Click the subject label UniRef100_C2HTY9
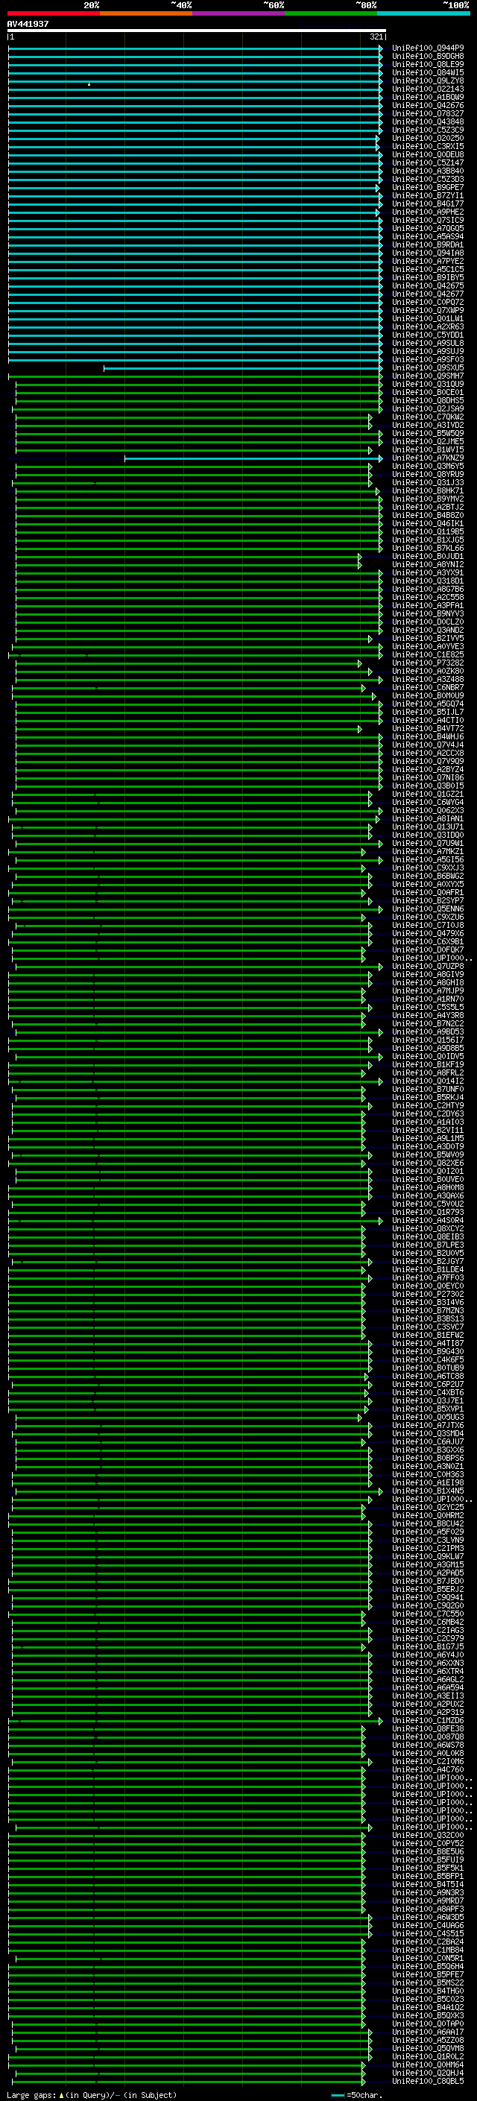 tap(428, 1105)
